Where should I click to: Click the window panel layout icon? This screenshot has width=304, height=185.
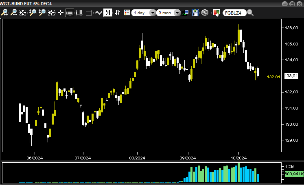[x=89, y=13]
